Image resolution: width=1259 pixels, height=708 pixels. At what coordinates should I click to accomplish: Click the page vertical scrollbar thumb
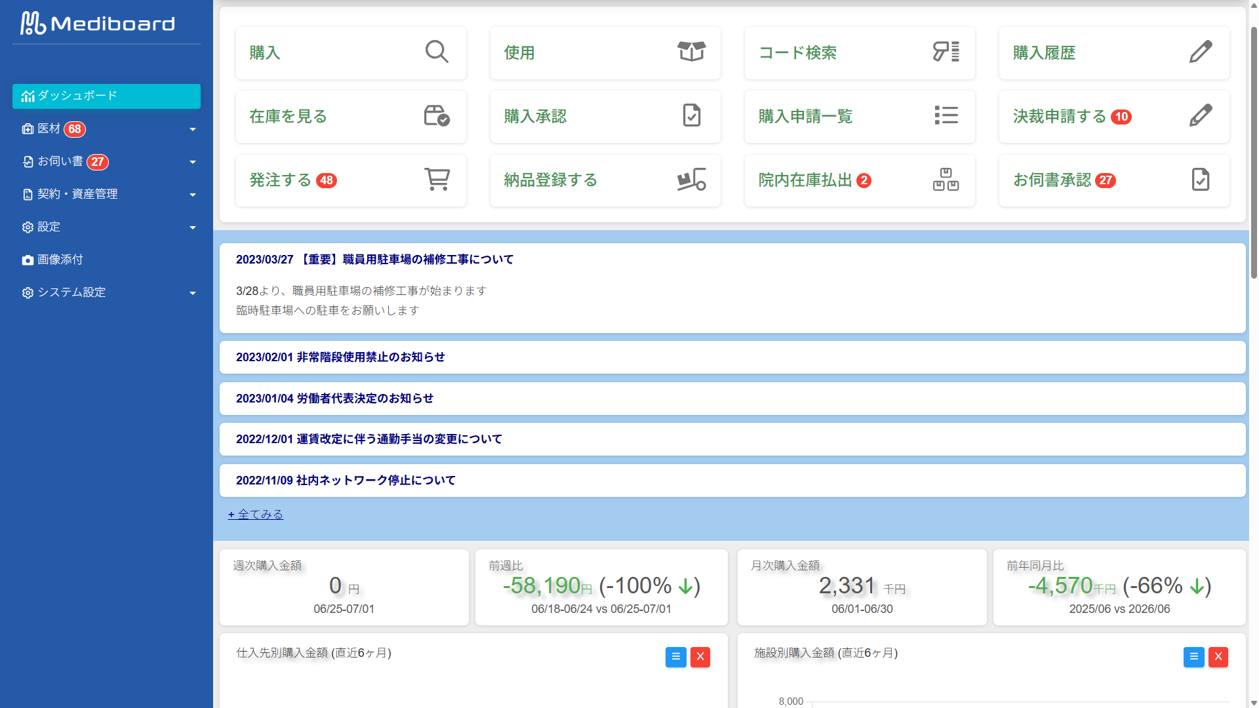(x=1254, y=152)
